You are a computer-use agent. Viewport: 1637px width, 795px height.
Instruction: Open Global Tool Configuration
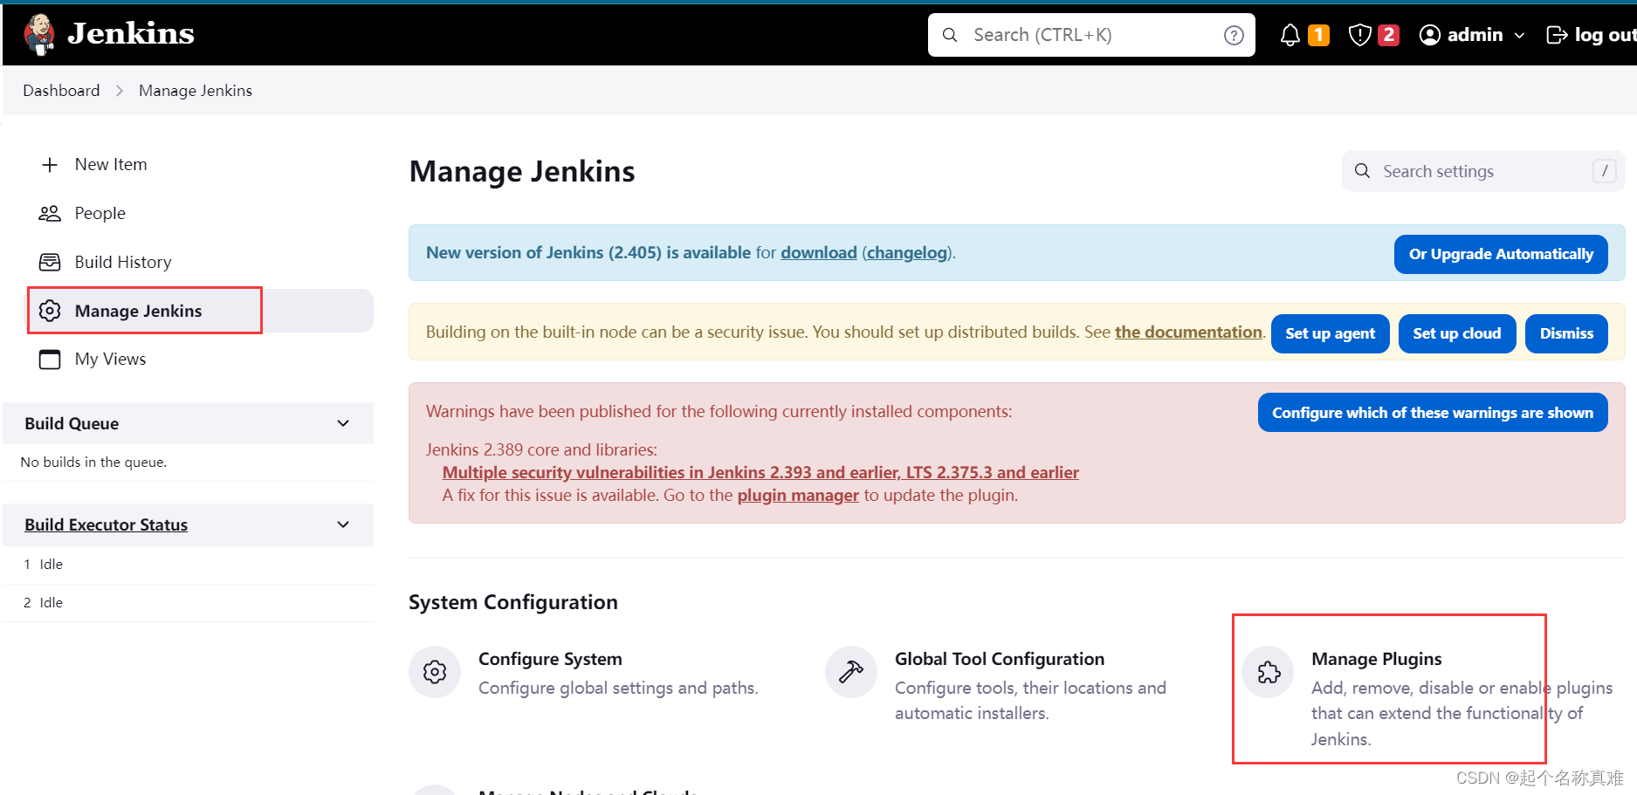[1000, 659]
